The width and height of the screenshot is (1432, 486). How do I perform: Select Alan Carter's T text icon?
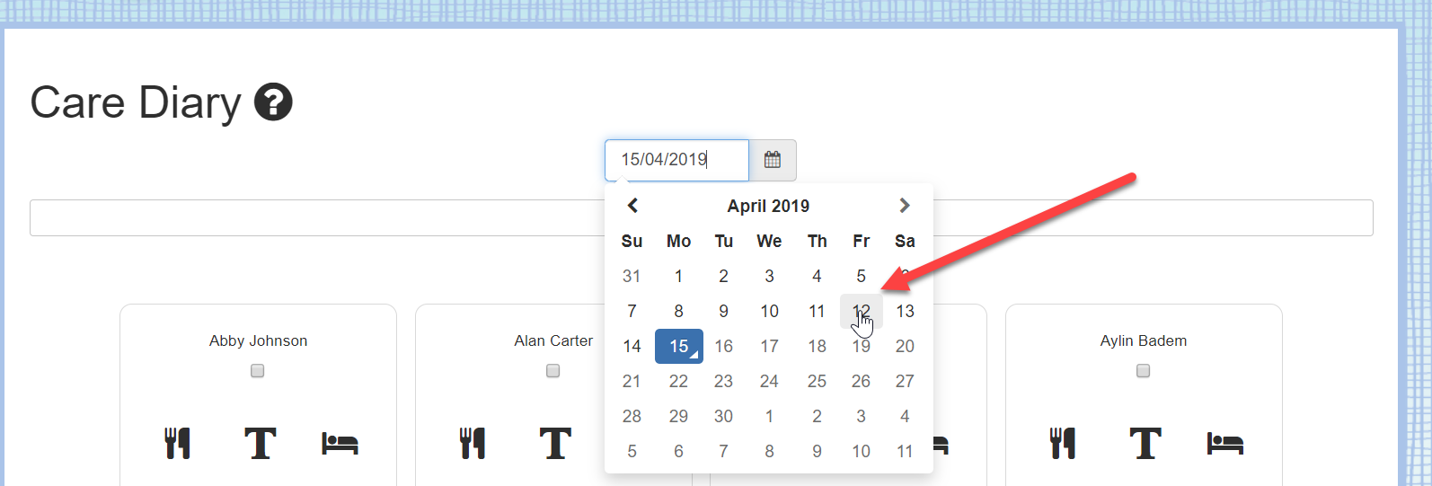coord(555,443)
